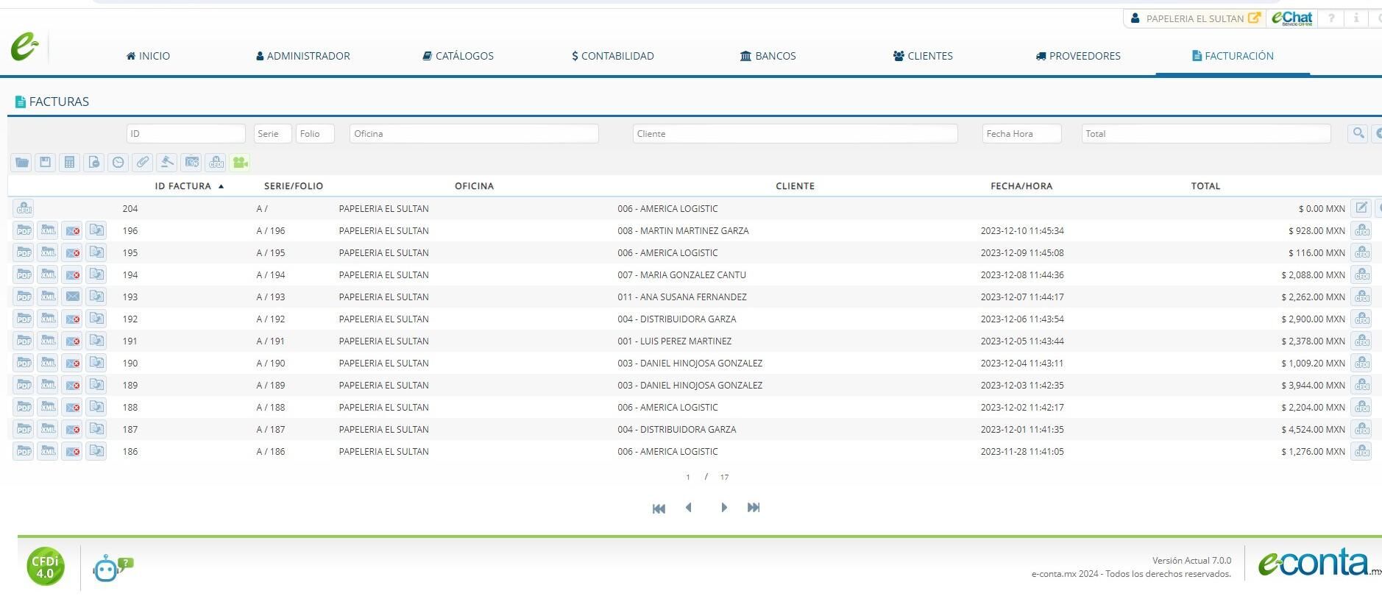Screen dimensions: 1382x599
Task: Click the green video camera icon
Action: (x=241, y=163)
